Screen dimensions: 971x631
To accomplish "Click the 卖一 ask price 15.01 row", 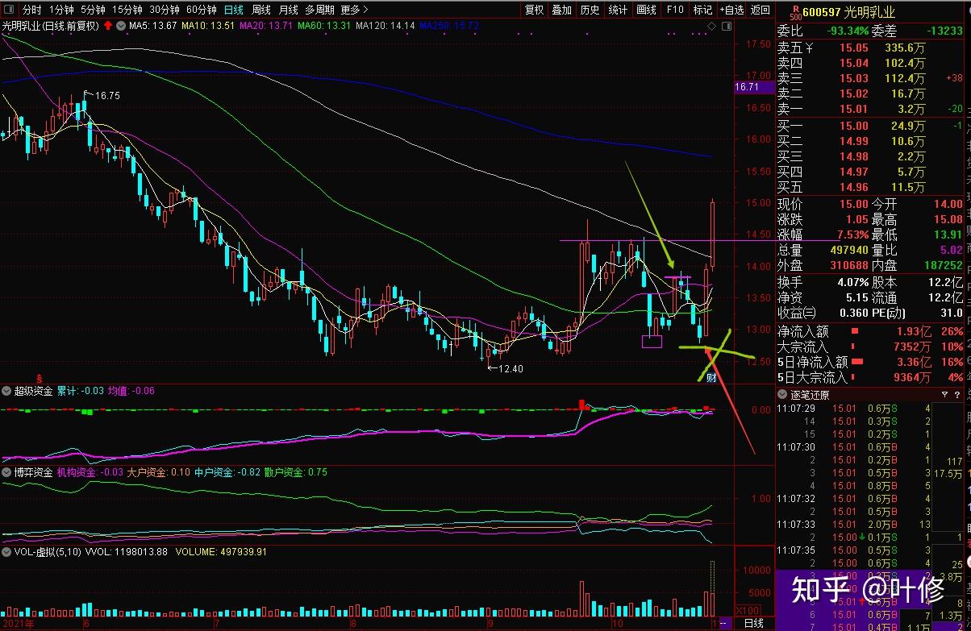I will point(871,109).
